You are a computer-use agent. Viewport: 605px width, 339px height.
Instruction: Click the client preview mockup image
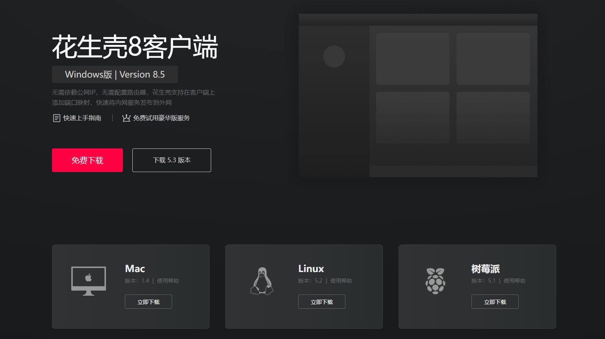tap(418, 96)
